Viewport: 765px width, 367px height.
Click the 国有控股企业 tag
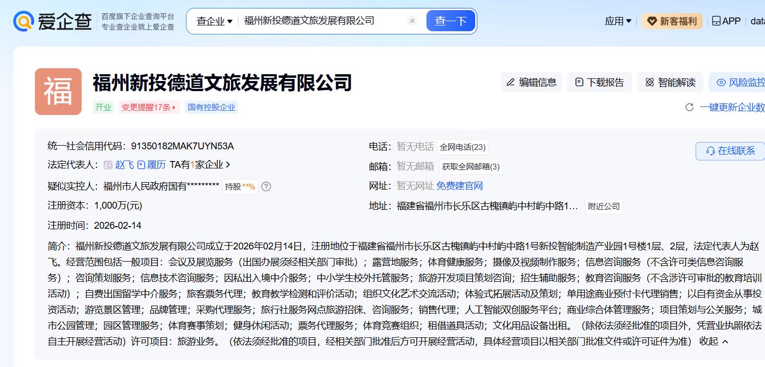pos(211,107)
